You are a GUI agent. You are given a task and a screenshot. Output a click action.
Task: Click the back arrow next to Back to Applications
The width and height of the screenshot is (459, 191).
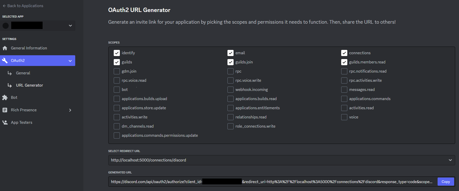4,6
